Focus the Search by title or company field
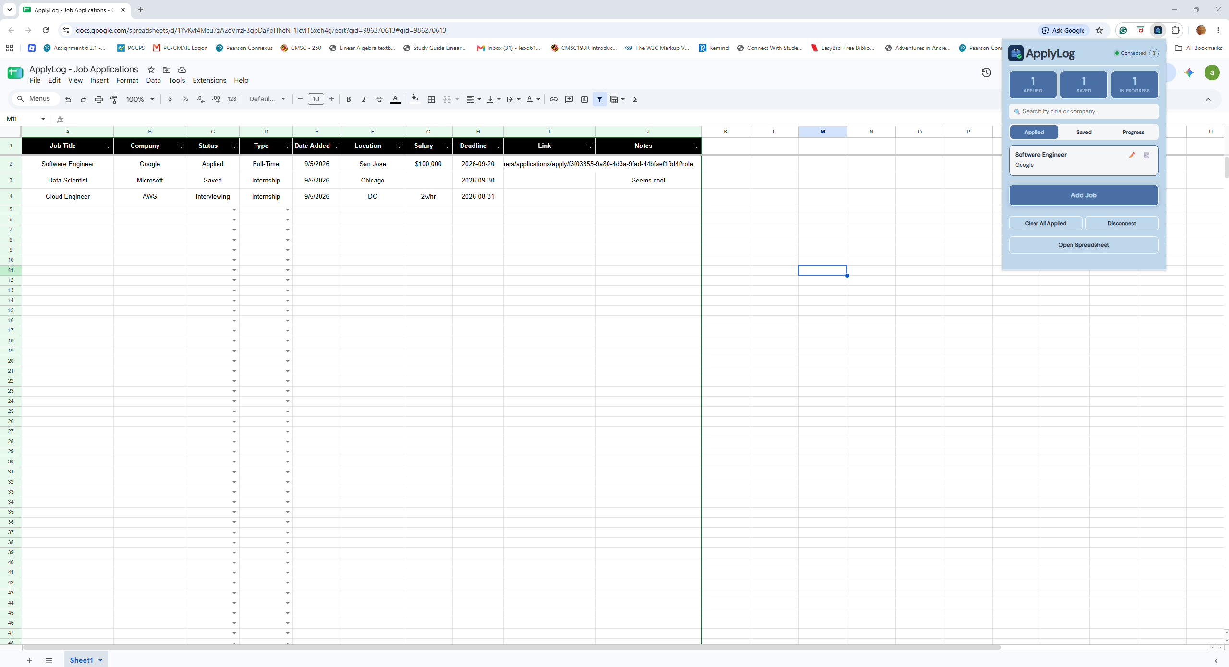Image resolution: width=1229 pixels, height=667 pixels. click(1083, 111)
